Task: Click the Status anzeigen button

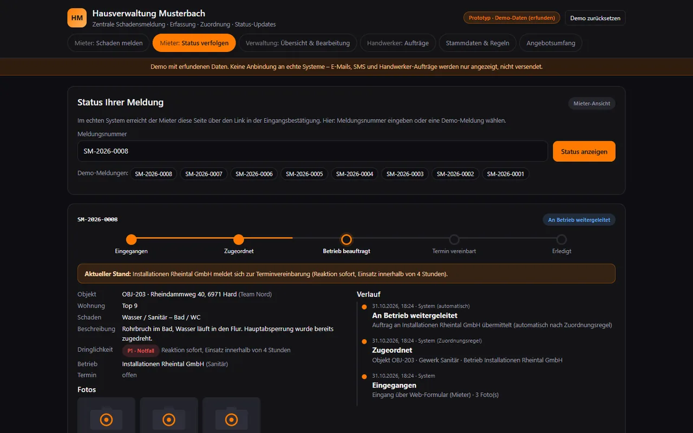Action: pyautogui.click(x=584, y=152)
